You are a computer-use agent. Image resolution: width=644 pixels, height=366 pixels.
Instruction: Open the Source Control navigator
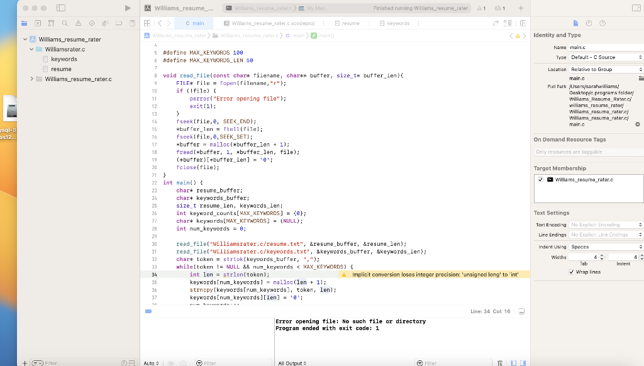tap(38, 23)
